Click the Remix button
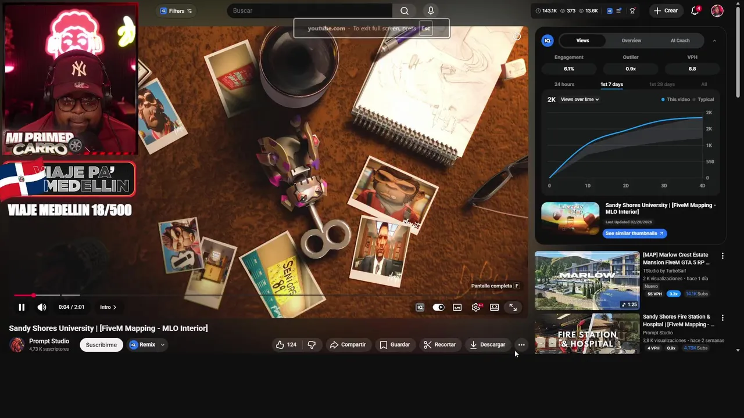The height and width of the screenshot is (418, 744). 142,345
